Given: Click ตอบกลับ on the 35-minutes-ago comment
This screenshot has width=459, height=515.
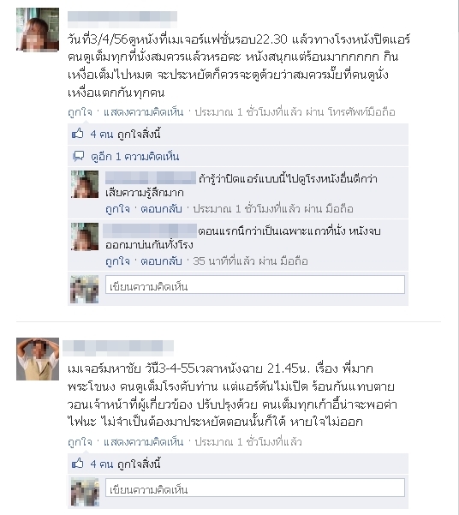Looking at the screenshot, I should (161, 261).
